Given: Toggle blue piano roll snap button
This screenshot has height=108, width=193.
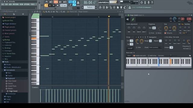Looking at the screenshot, I should click(70, 2).
